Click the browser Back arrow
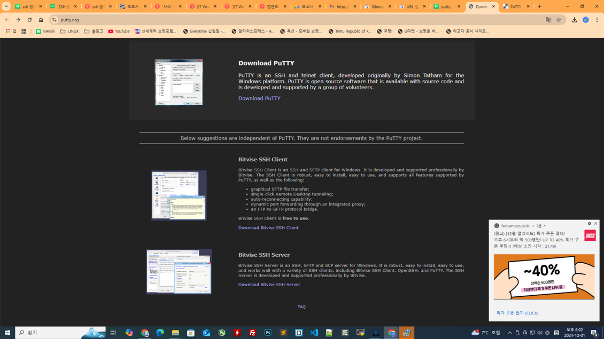The width and height of the screenshot is (604, 339). point(7,20)
